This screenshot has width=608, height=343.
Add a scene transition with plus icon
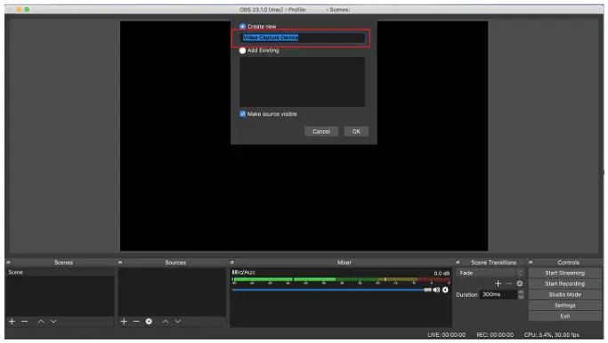click(x=499, y=283)
